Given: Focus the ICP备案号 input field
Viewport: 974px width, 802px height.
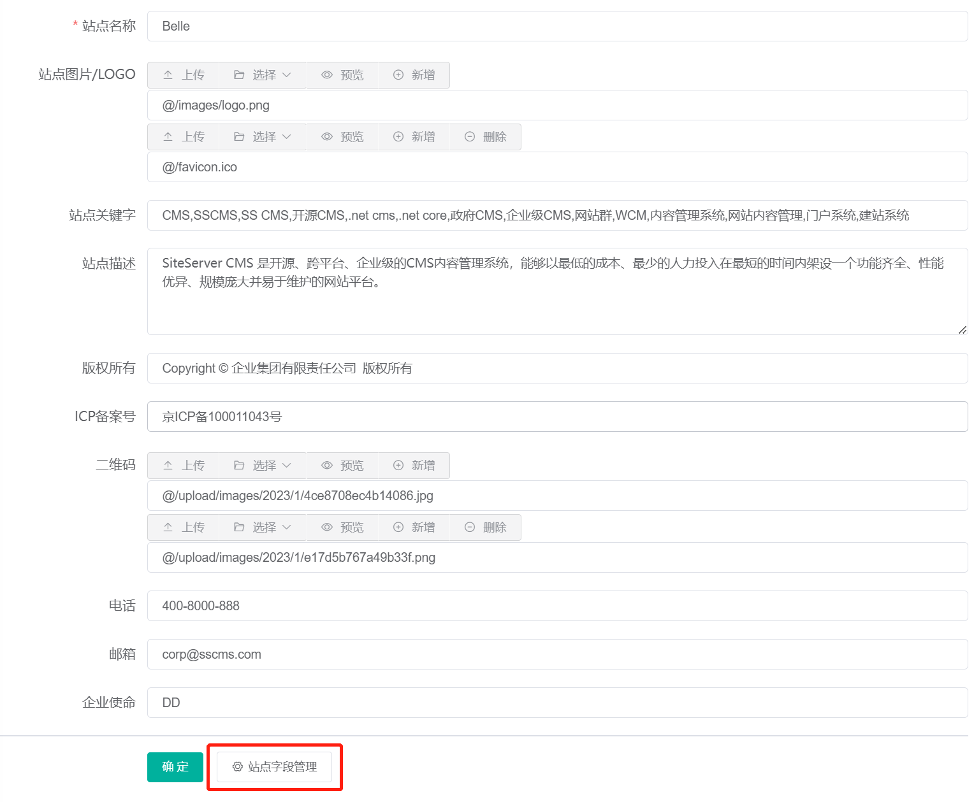Looking at the screenshot, I should 557,417.
